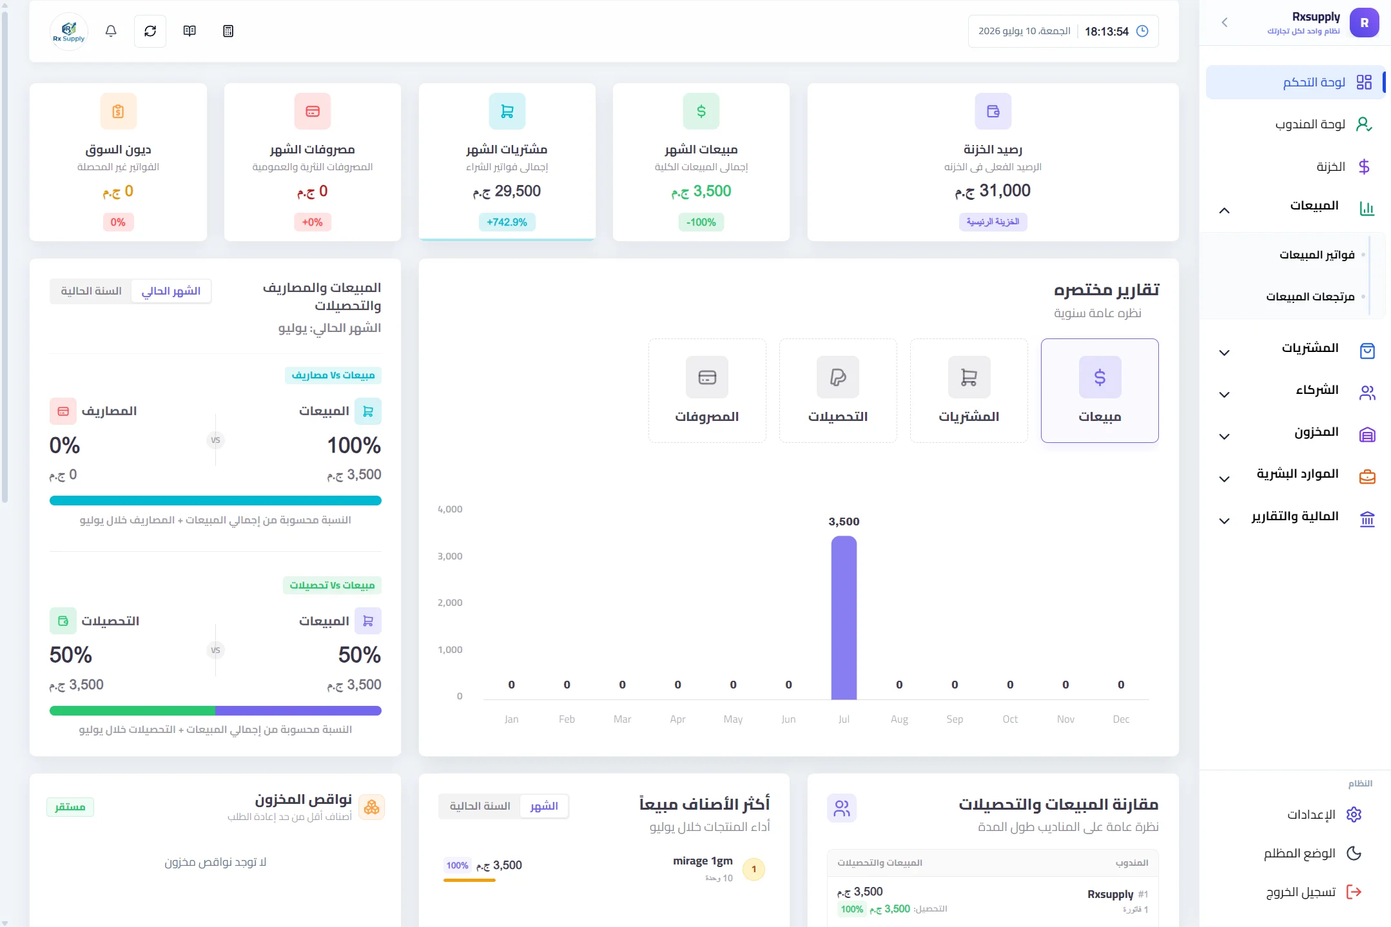This screenshot has height=927, width=1391.
Task: Click the clock icon beside time
Action: [1142, 31]
